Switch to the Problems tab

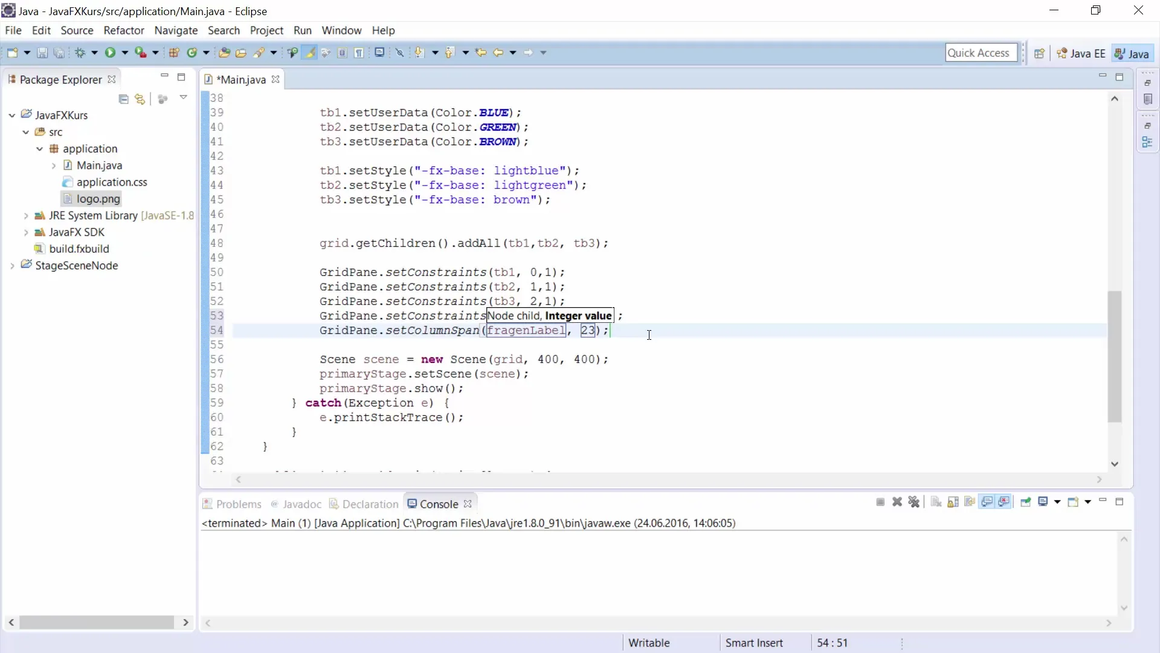[232, 504]
